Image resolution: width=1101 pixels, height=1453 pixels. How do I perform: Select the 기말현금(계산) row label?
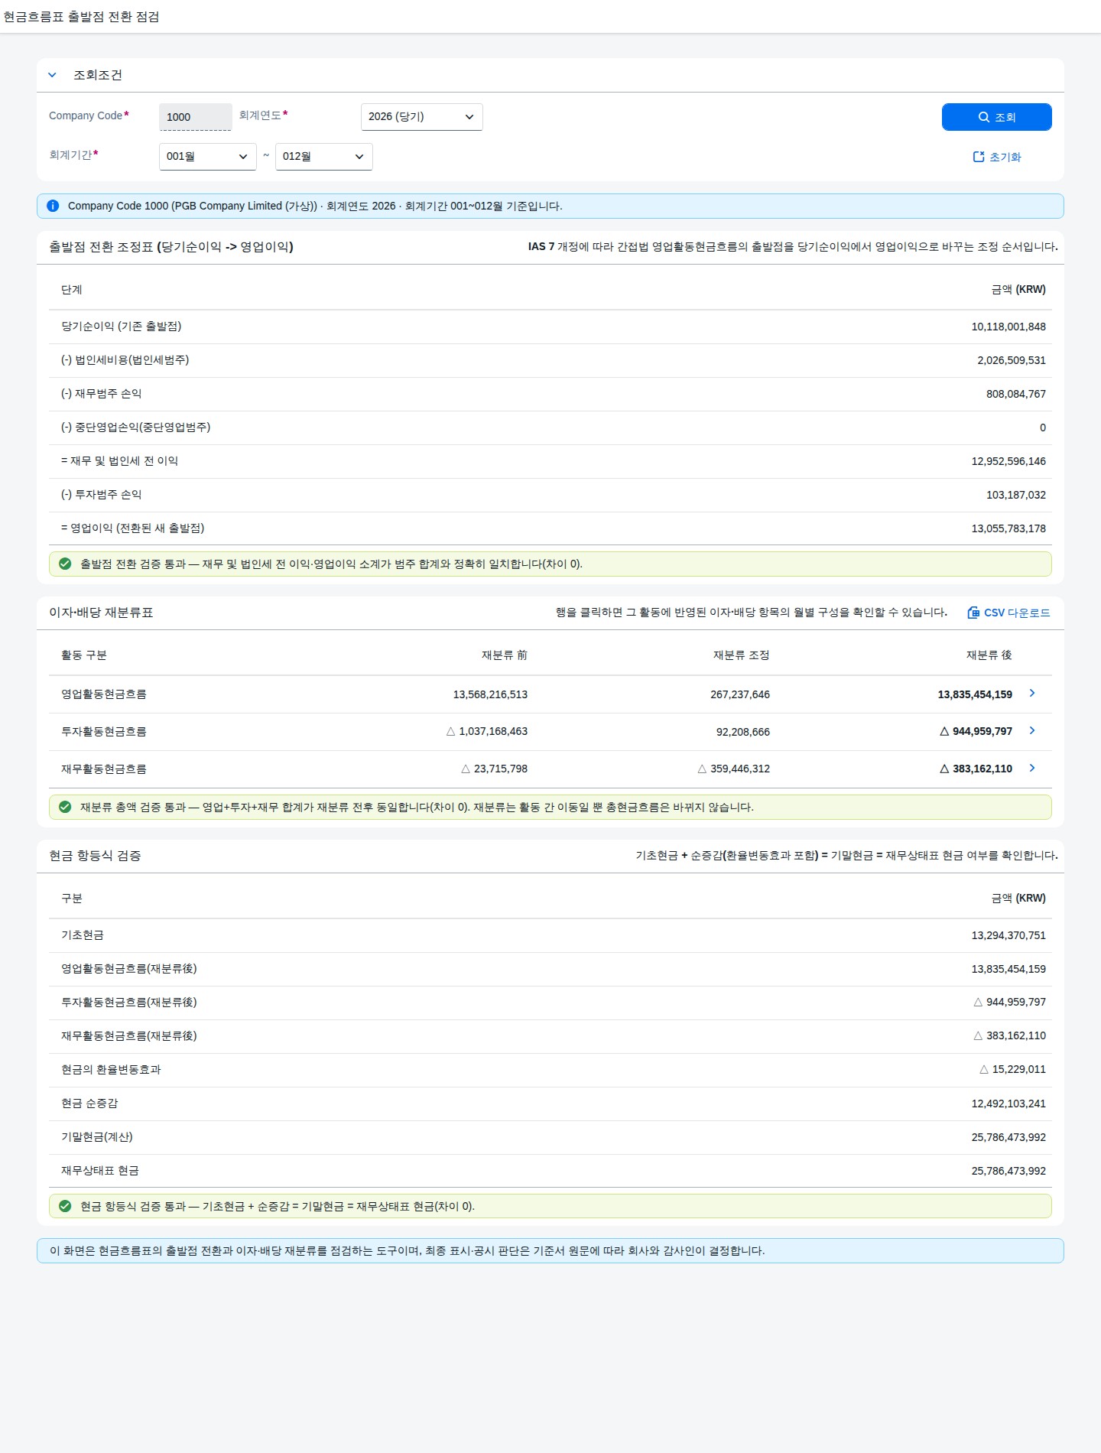(x=97, y=1137)
